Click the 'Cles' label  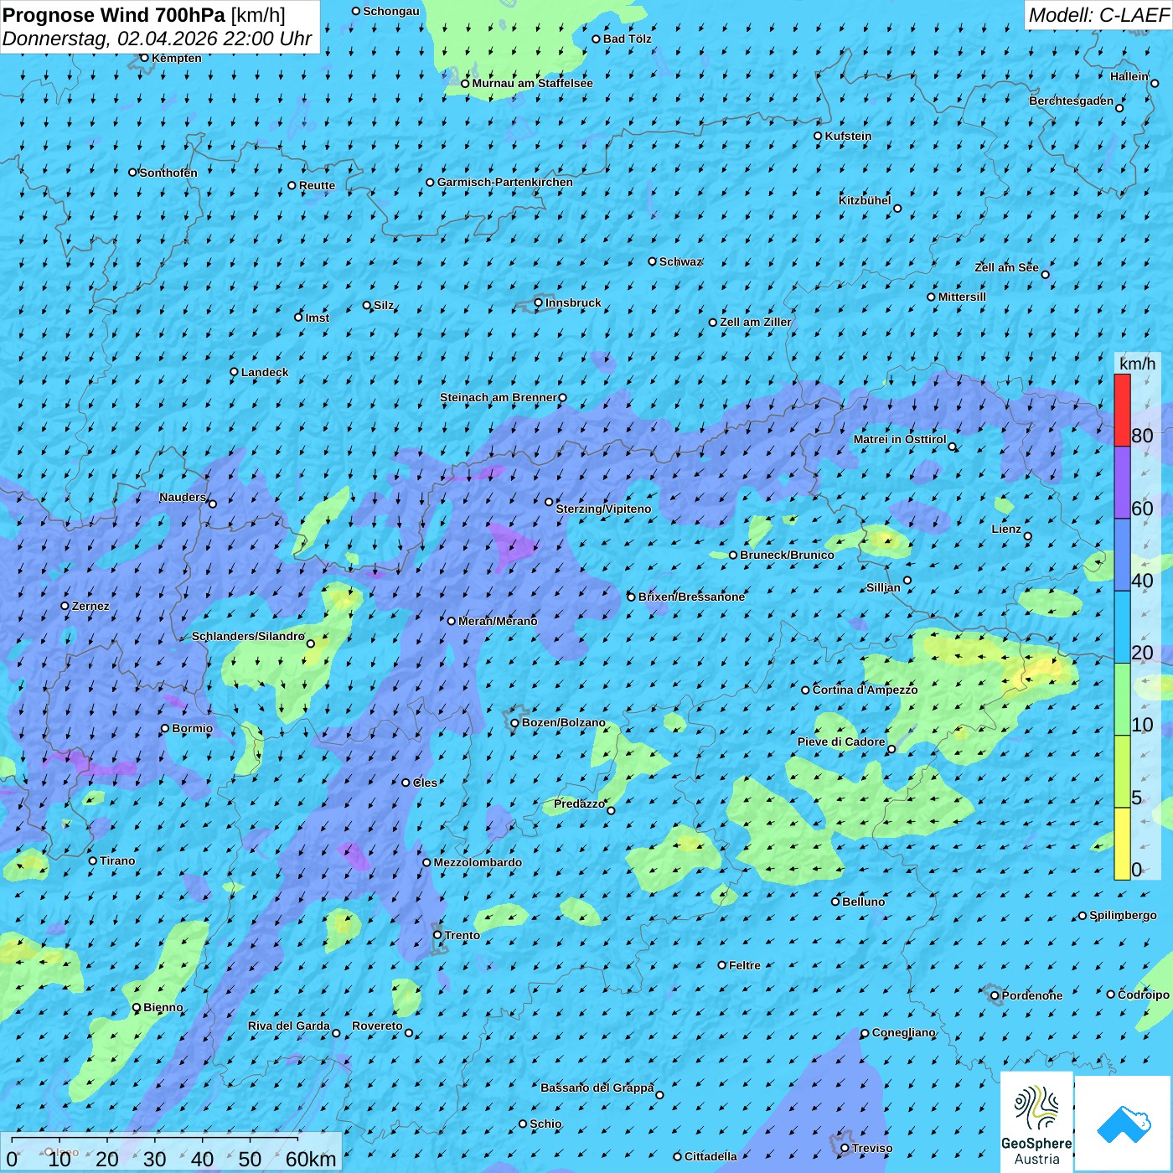425,783
